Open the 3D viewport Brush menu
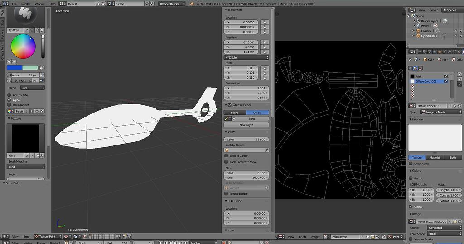 click(x=27, y=236)
